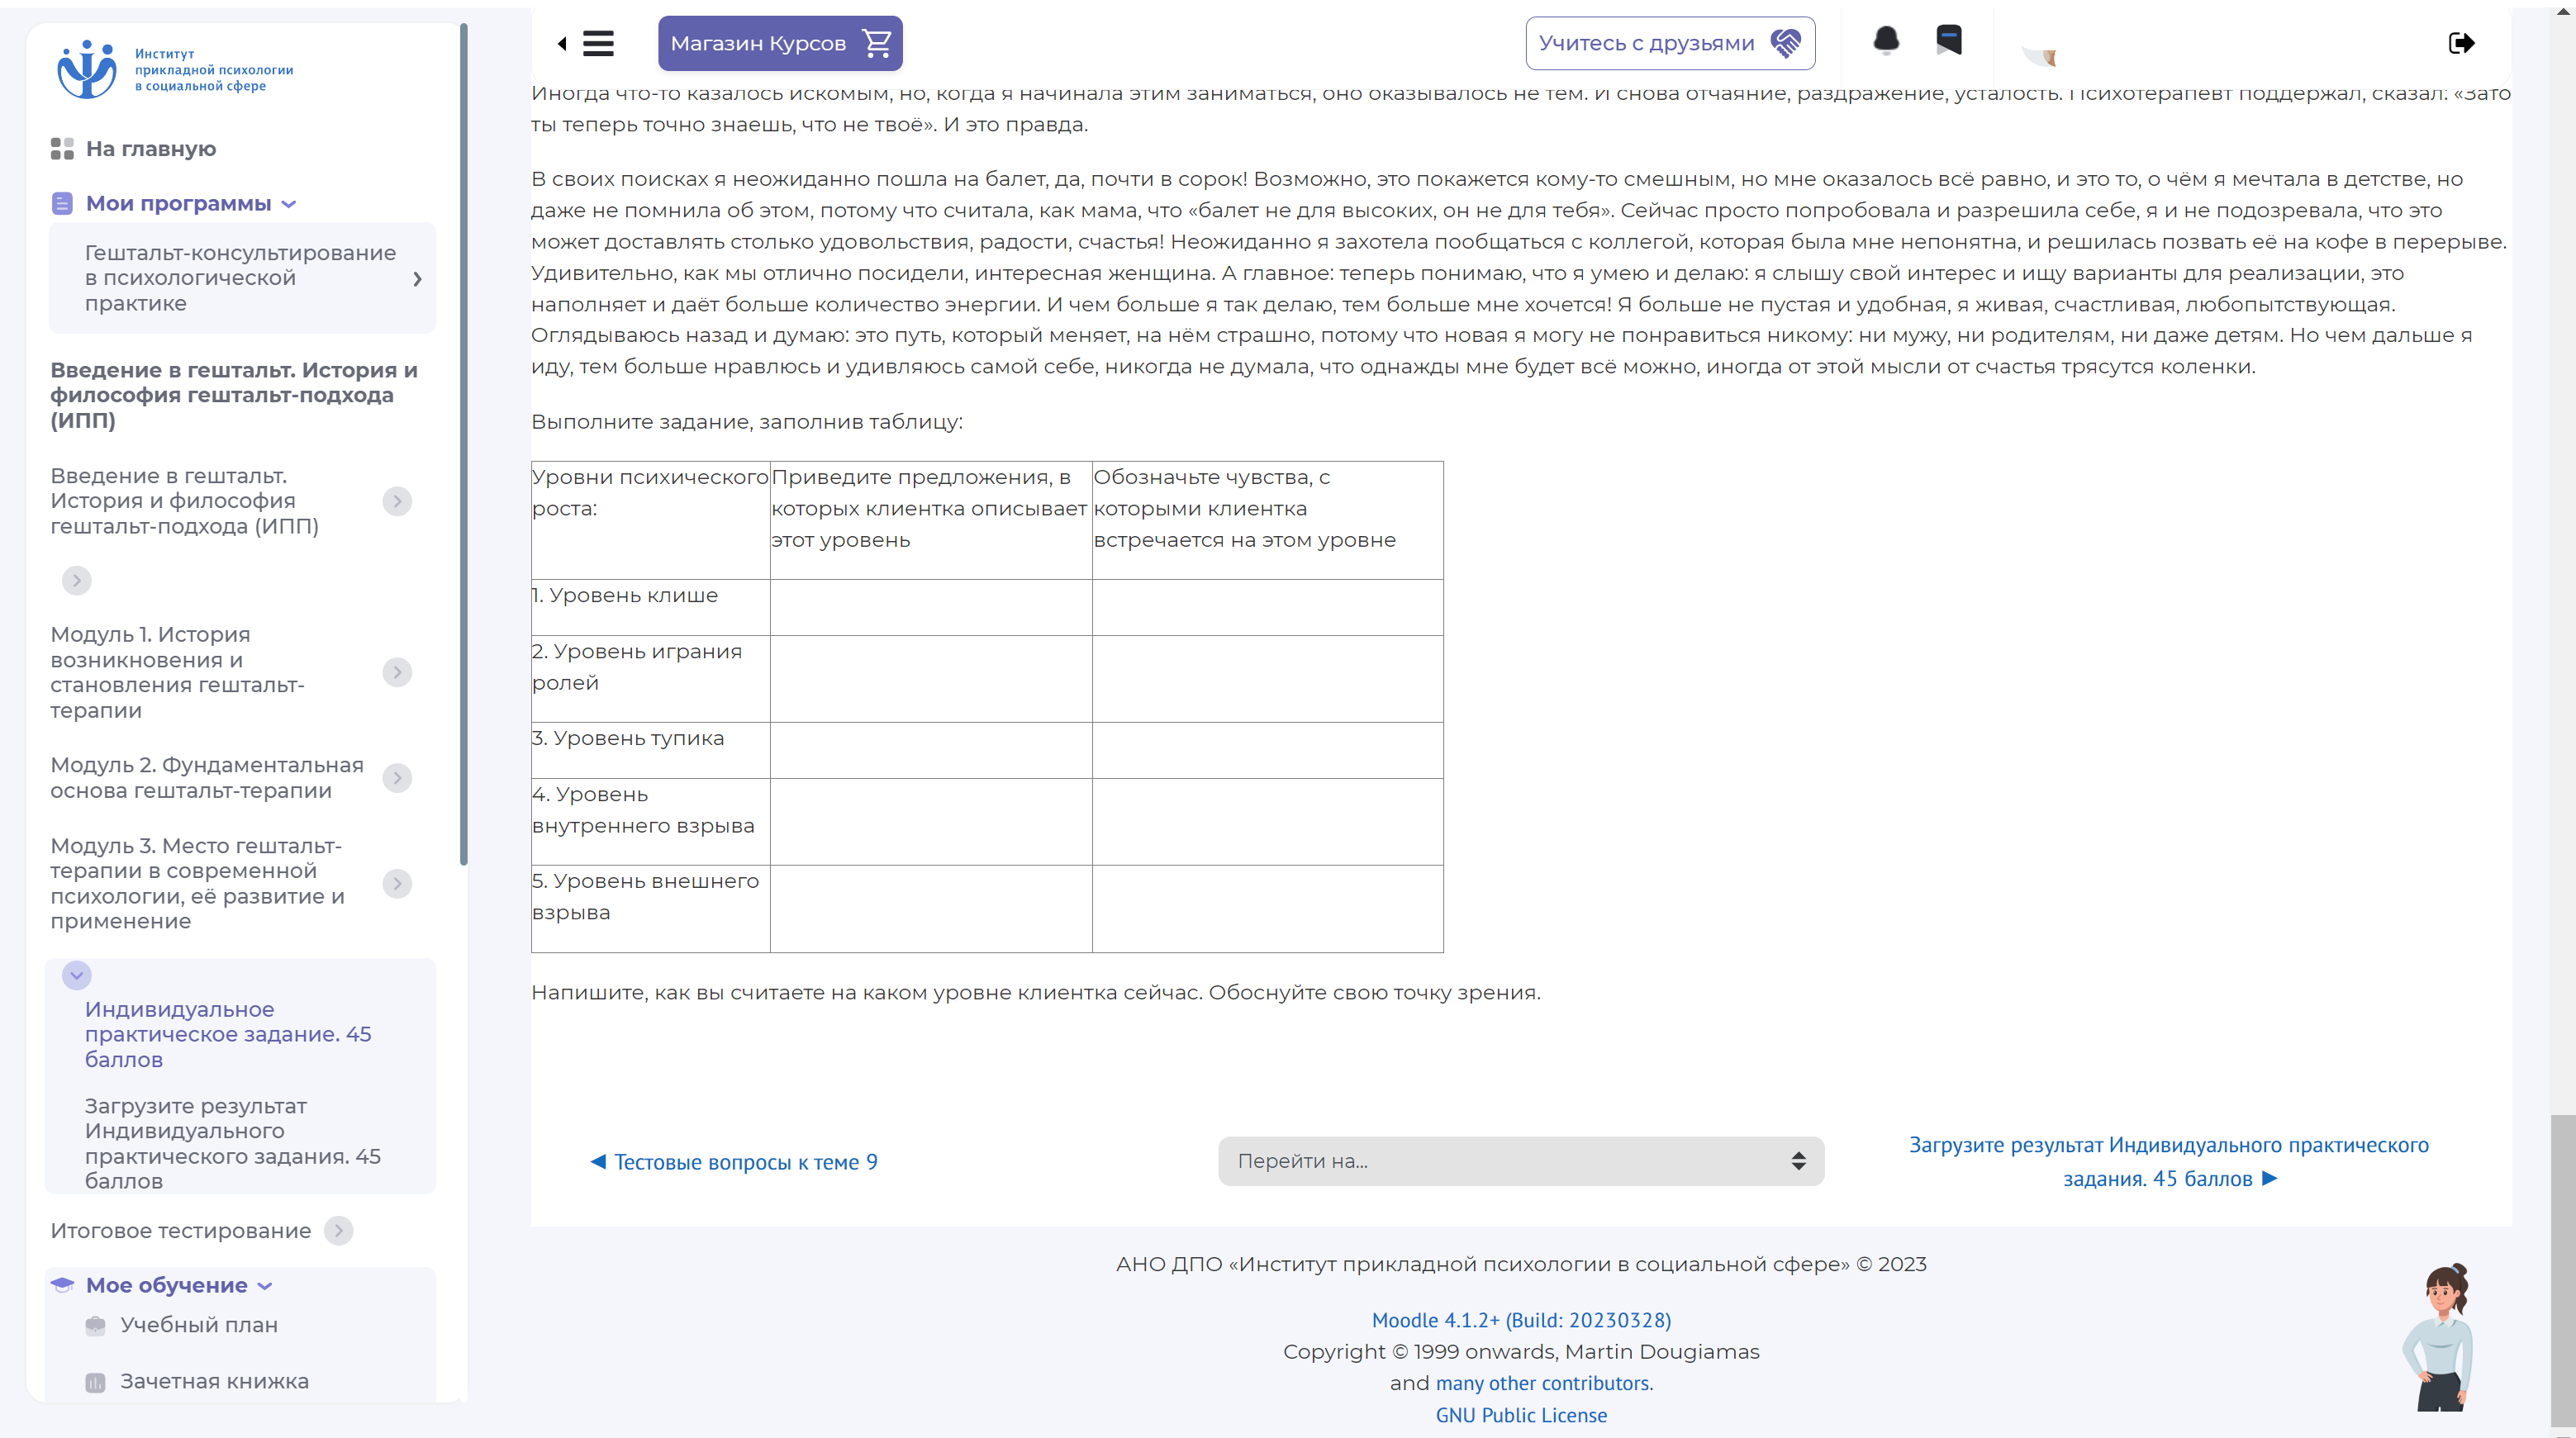Click the Мои программы document icon
Screen dimensions: 2576x1438
pos(62,204)
